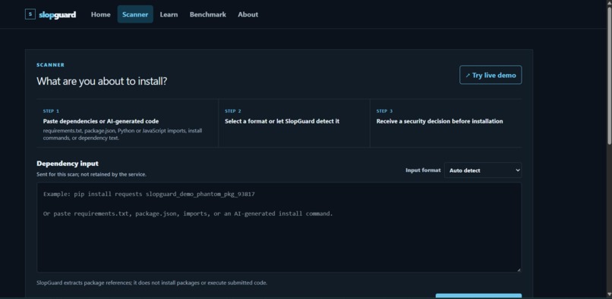612x299 pixels.
Task: Click the STEP 3 label
Action: click(x=384, y=111)
